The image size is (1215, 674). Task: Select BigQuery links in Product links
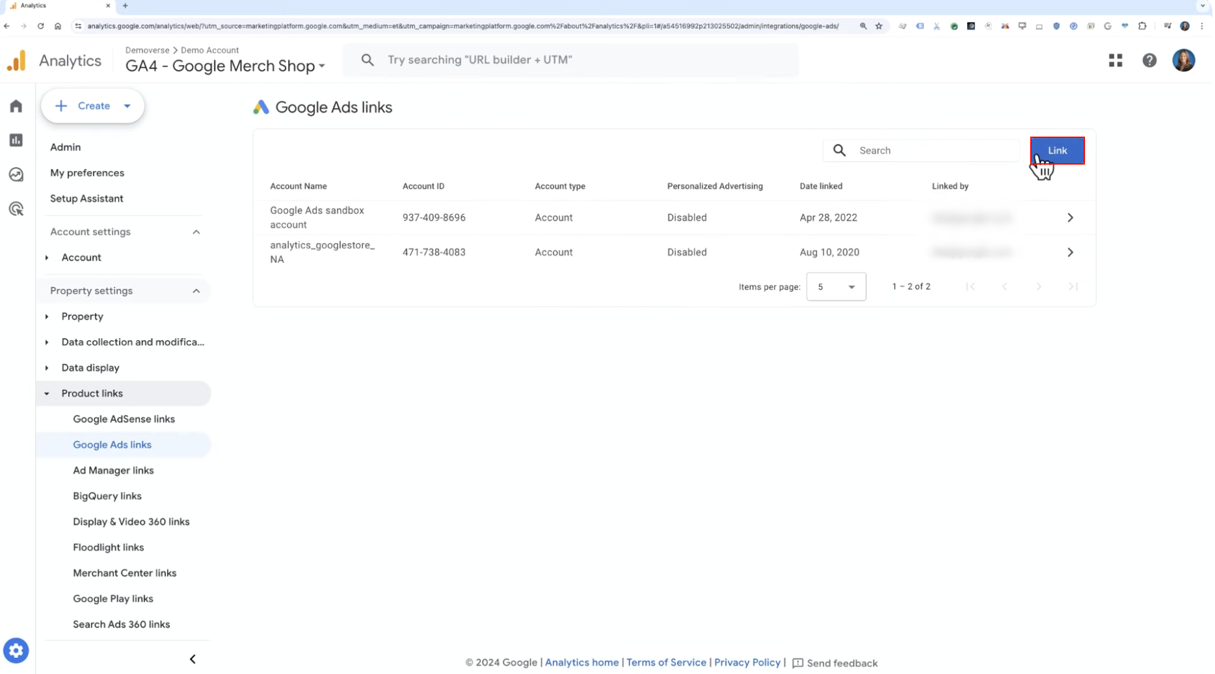click(x=107, y=496)
